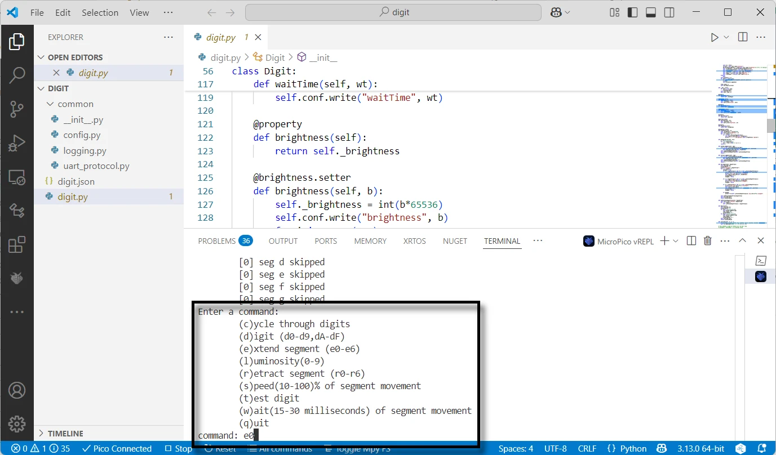Click the command center search box
The width and height of the screenshot is (776, 455).
point(393,12)
